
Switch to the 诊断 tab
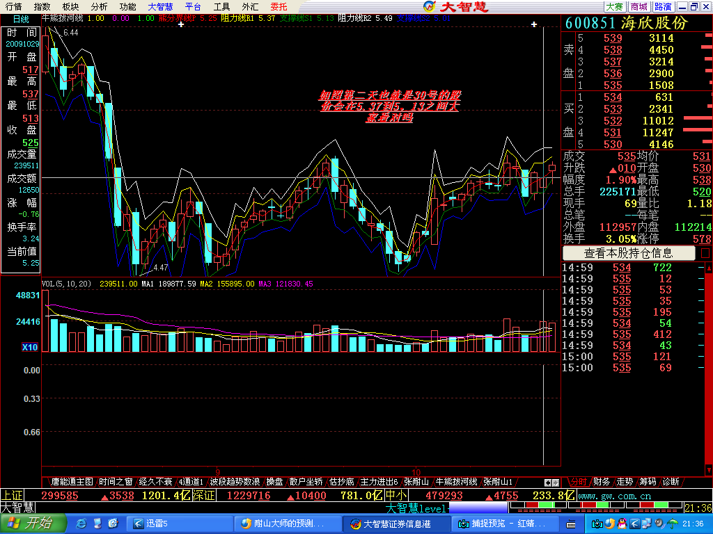(x=671, y=482)
